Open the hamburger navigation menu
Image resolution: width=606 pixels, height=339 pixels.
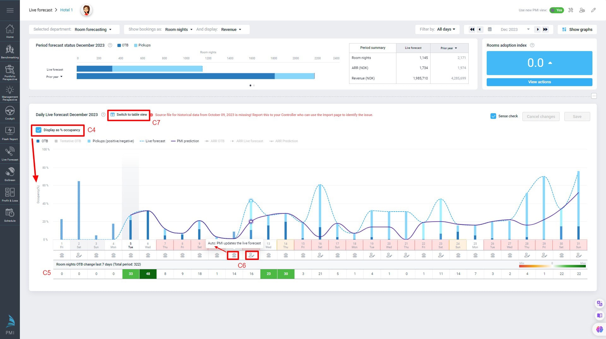10,10
